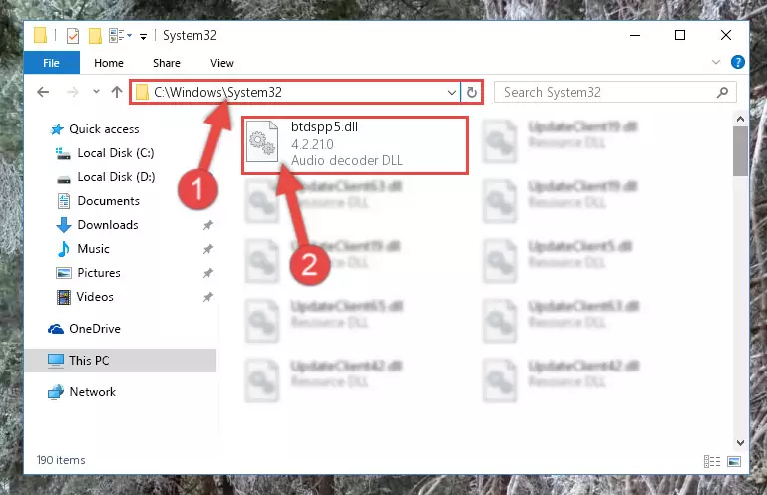Unpin Pictures using its pin icon
The height and width of the screenshot is (495, 767).
tap(207, 273)
